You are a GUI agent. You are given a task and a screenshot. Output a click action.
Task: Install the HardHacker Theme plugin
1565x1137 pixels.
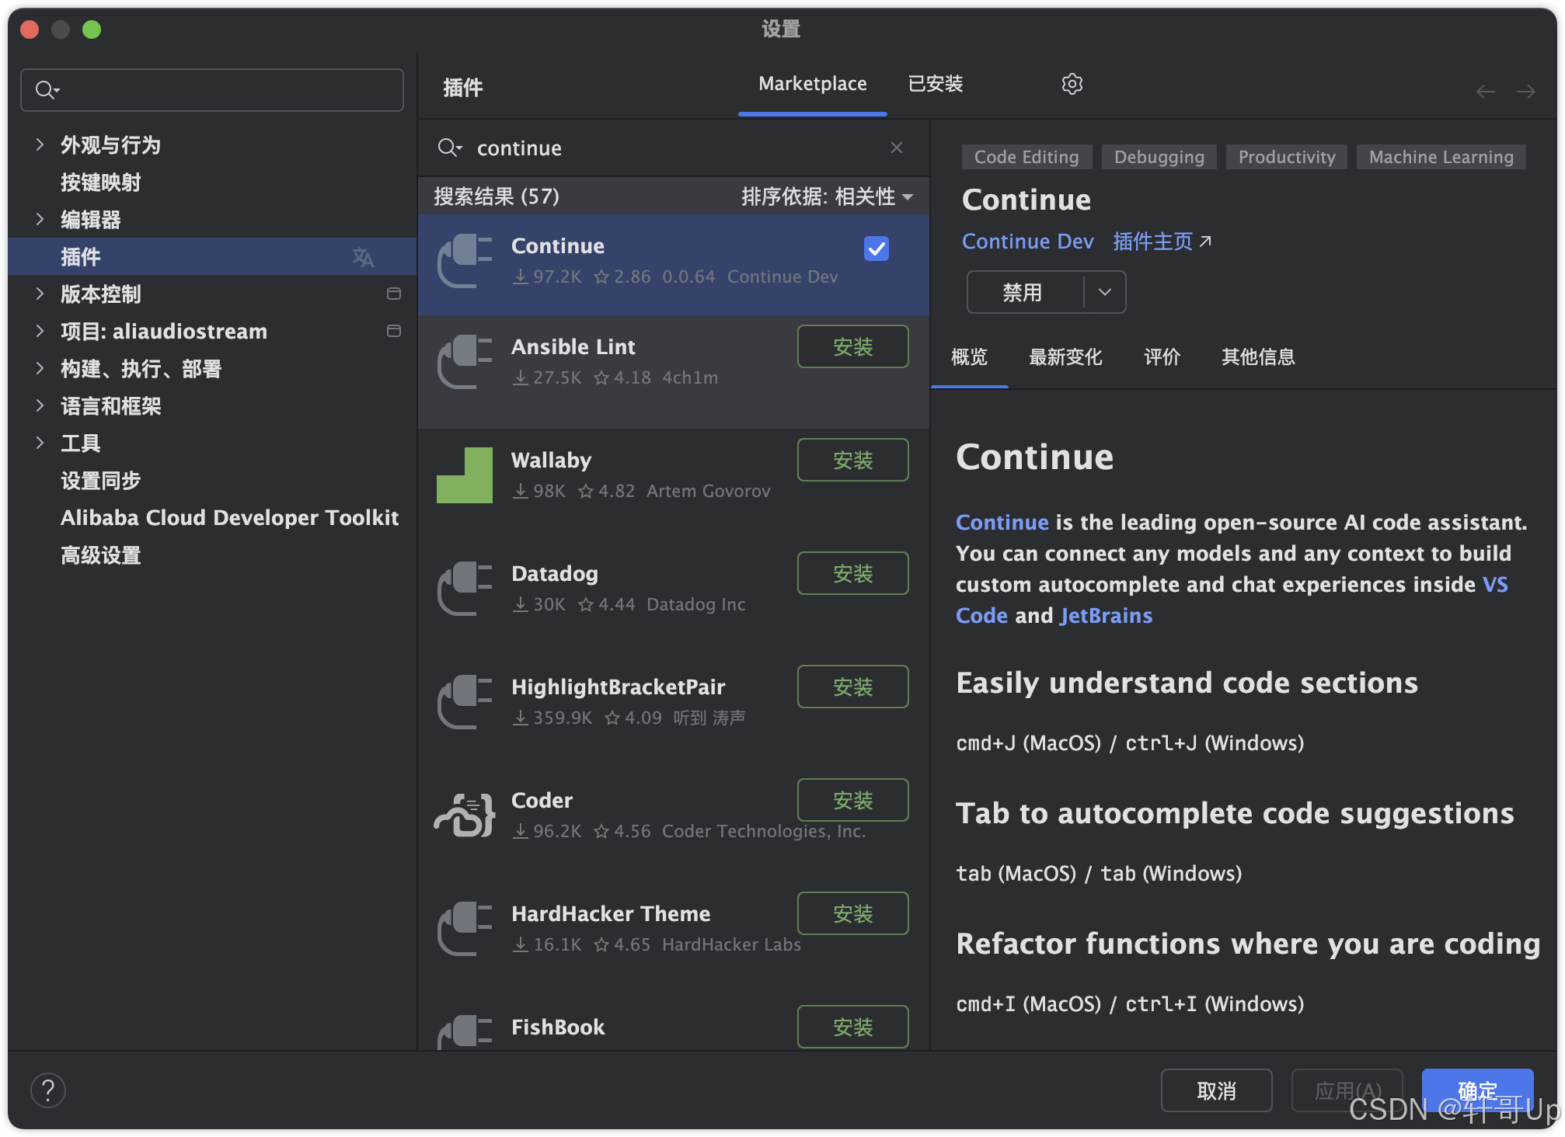[852, 913]
